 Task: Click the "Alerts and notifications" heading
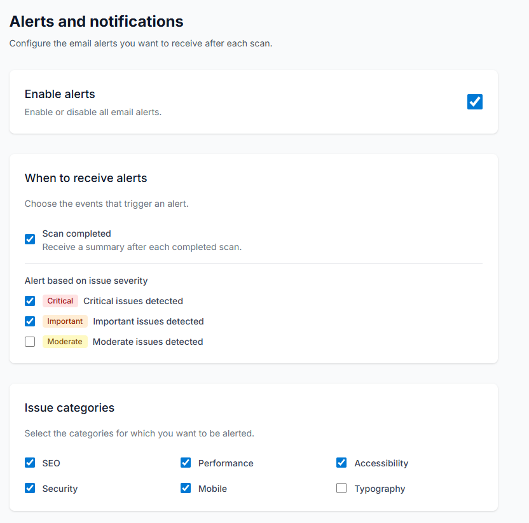point(95,21)
